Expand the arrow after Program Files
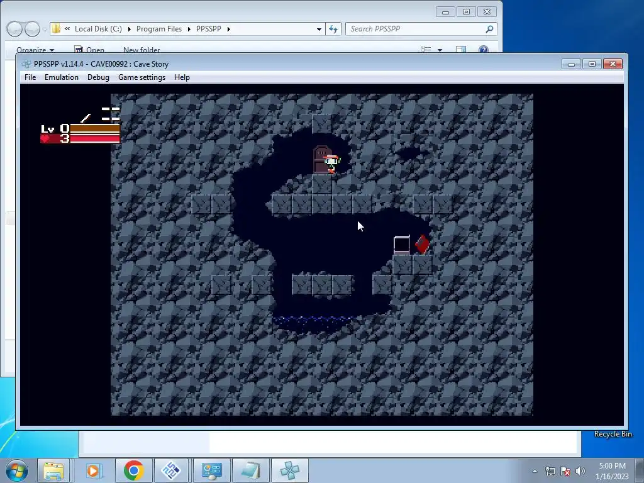 click(189, 29)
